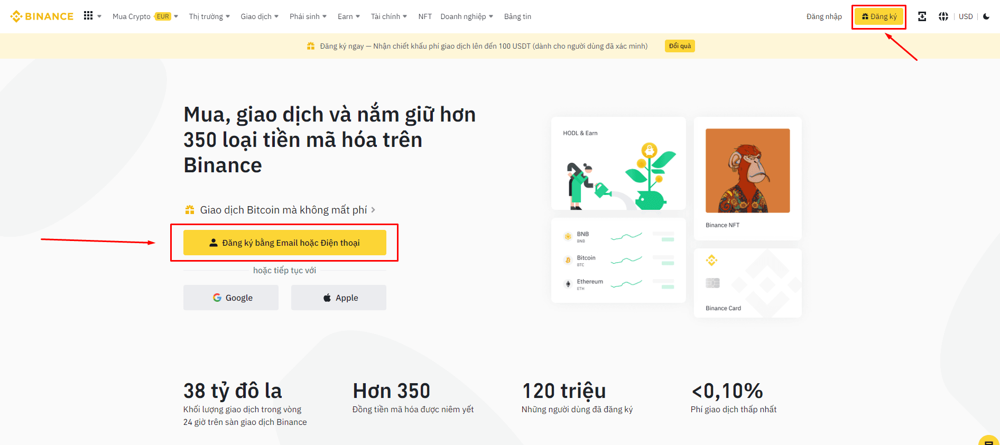This screenshot has width=1000, height=445.
Task: Click the Binance logo
Action: pos(42,16)
